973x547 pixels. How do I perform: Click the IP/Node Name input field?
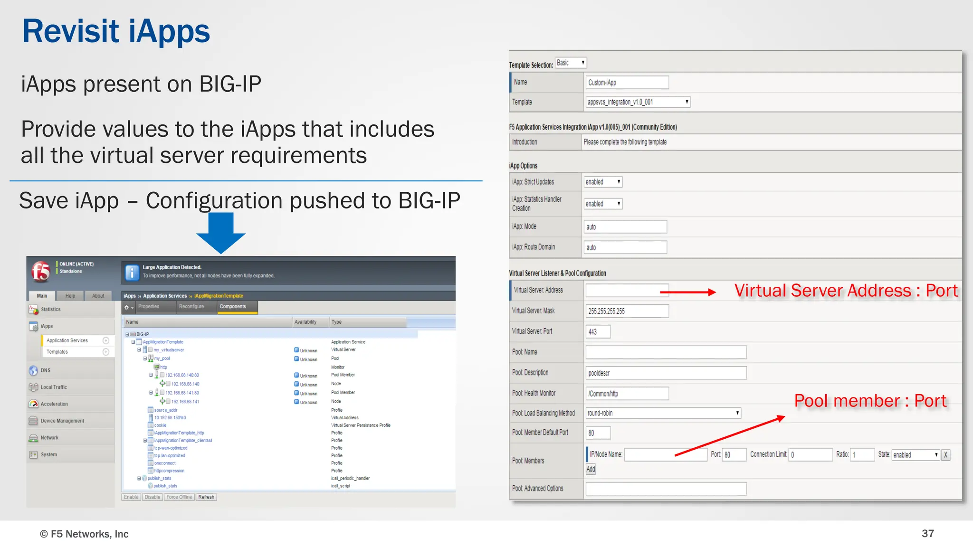(666, 455)
